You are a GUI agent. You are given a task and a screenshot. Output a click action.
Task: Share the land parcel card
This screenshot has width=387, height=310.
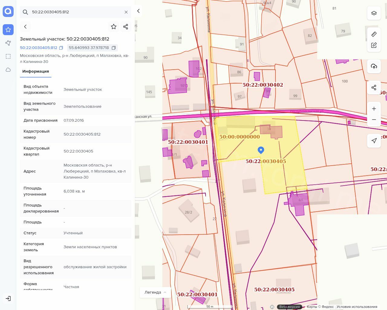coord(126,27)
